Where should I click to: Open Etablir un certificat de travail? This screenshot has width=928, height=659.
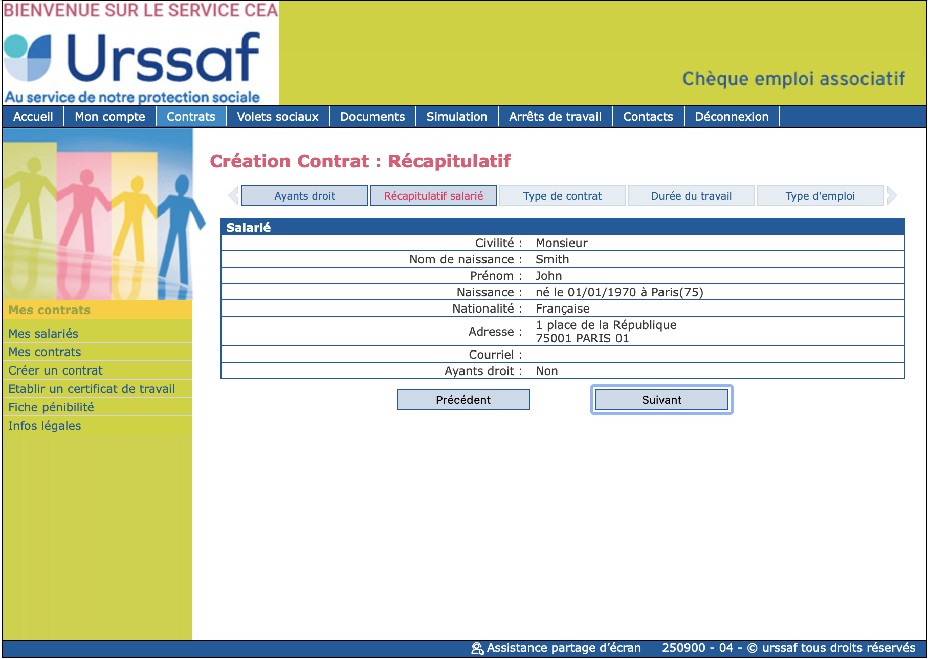pos(92,389)
